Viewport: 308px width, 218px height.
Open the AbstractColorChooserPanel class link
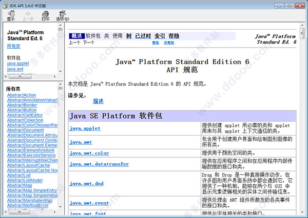coord(32,125)
